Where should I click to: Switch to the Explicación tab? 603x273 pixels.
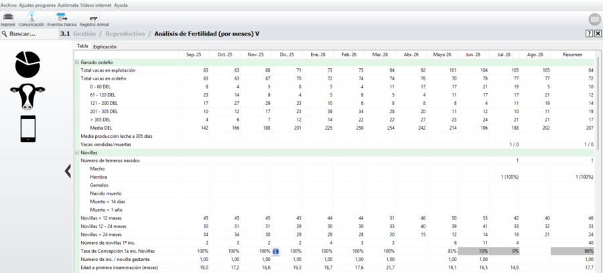point(105,46)
